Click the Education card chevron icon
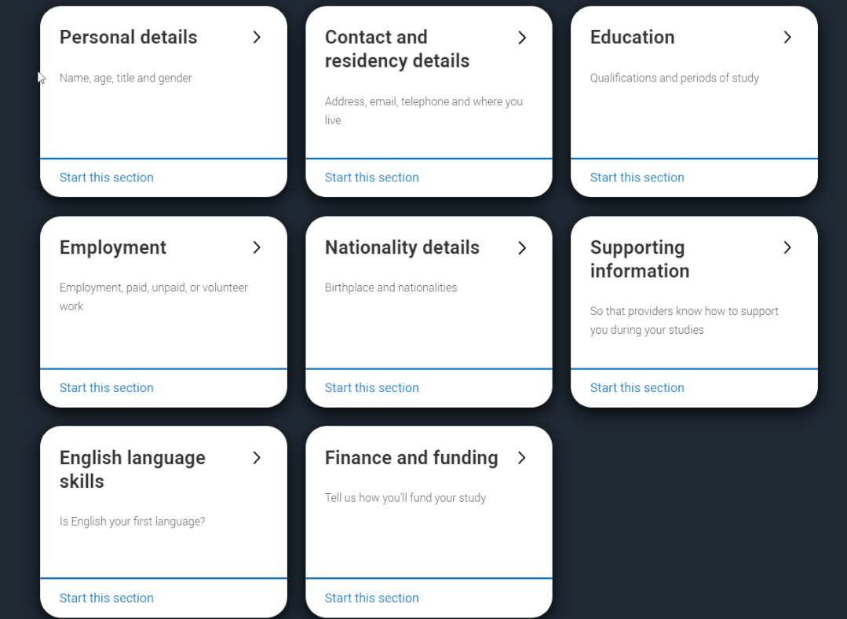The image size is (847, 619). (x=787, y=37)
